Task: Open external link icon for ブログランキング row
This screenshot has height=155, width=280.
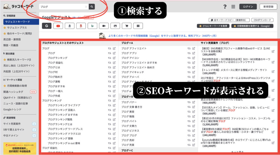Action: click(x=114, y=58)
